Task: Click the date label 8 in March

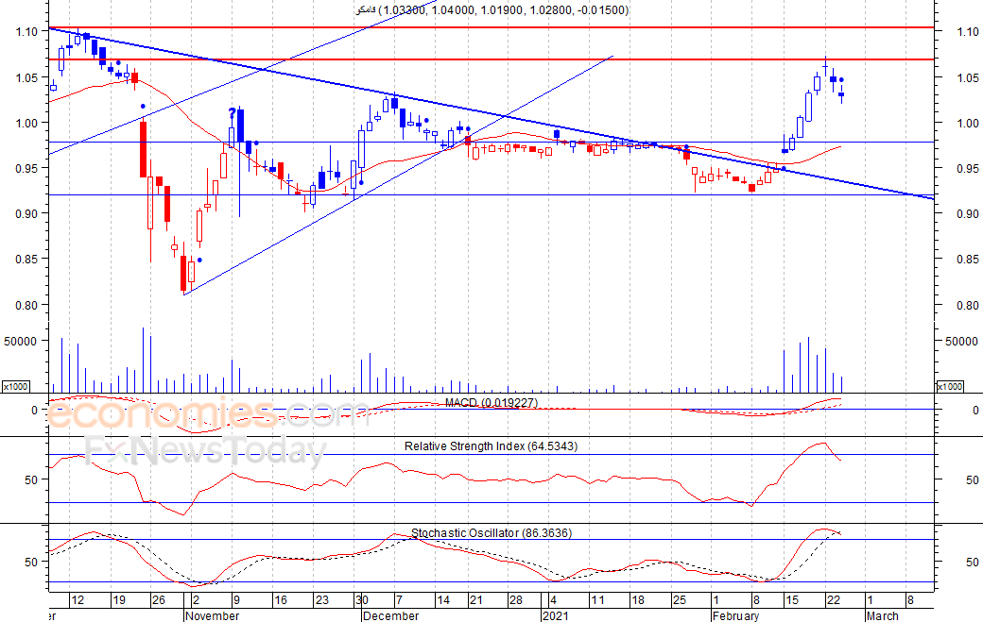Action: tap(910, 600)
